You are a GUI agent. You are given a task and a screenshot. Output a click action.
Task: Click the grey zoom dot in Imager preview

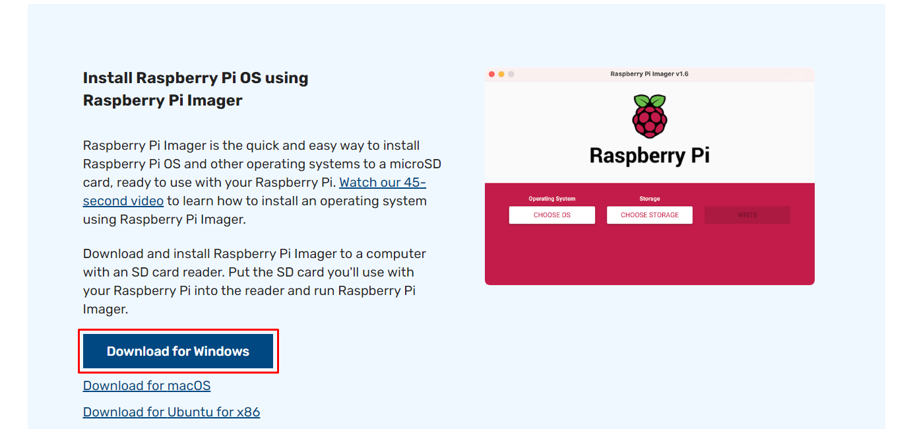[x=511, y=74]
